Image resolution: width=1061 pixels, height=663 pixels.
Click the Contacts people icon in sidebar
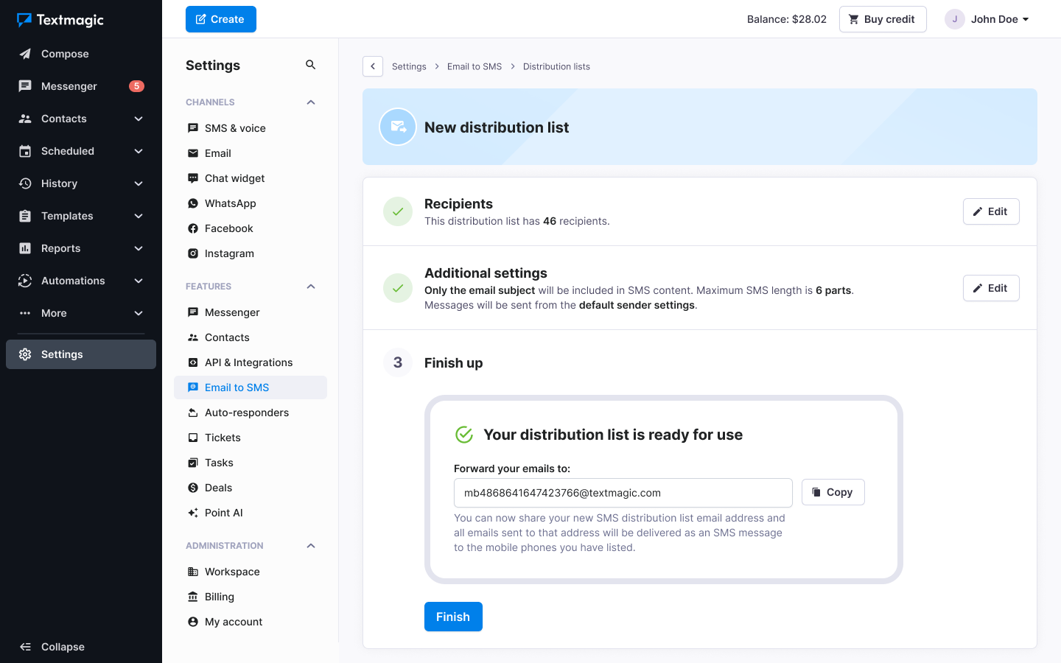(x=24, y=118)
